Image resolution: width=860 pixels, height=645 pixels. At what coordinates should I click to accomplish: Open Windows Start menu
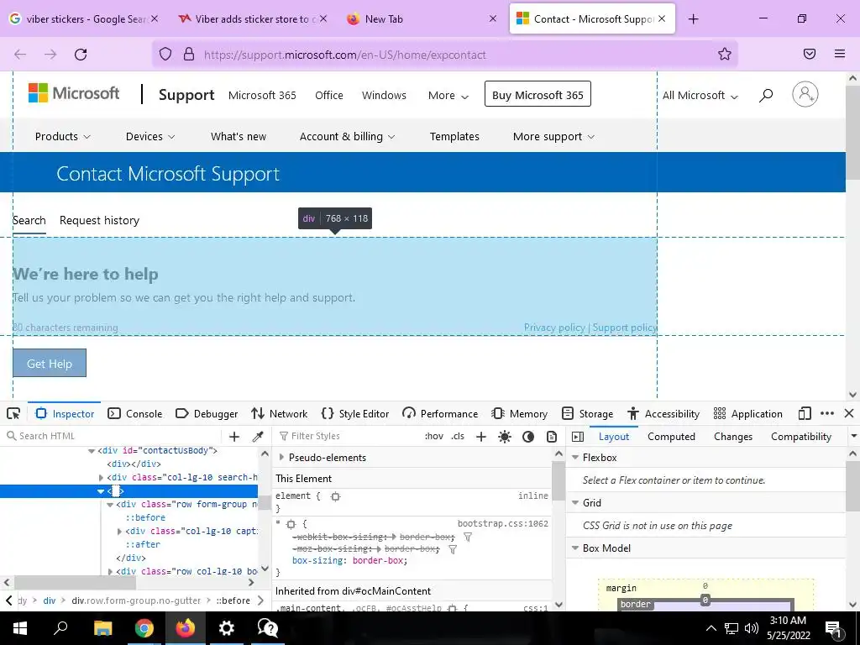[x=20, y=628]
